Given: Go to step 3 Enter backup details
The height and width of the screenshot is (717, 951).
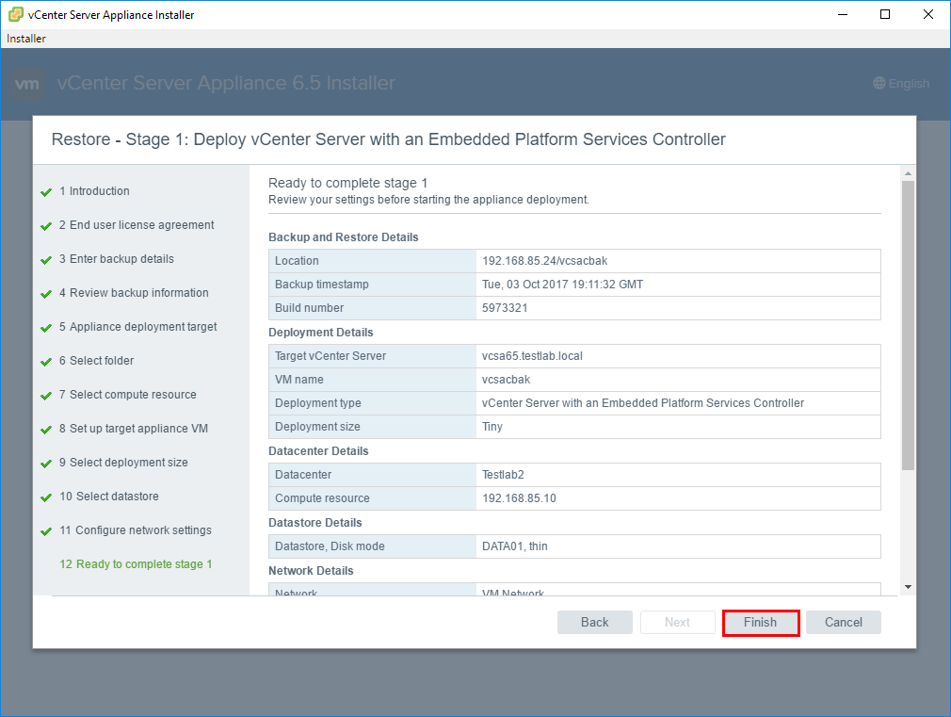Looking at the screenshot, I should click(117, 259).
